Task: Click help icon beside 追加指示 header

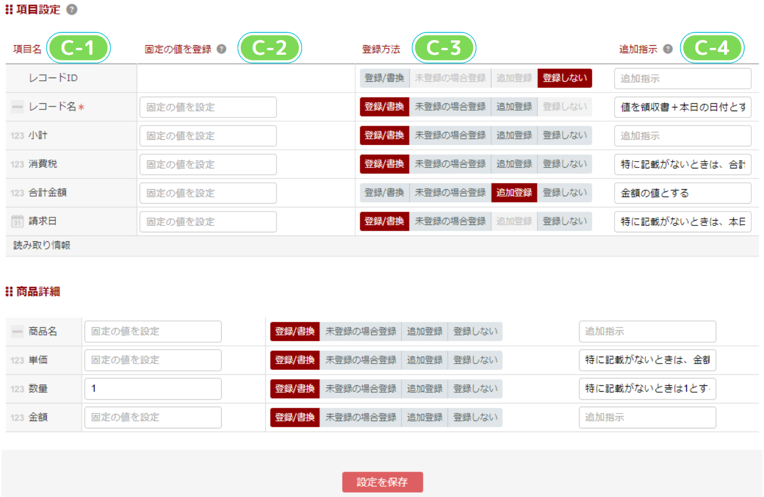Action: click(668, 49)
